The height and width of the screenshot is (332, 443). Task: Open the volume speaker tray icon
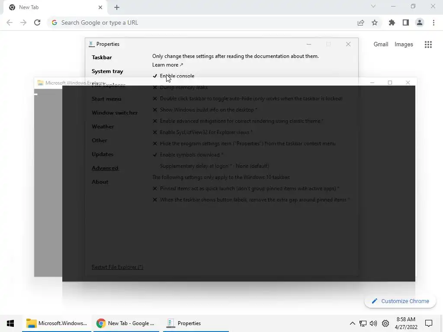click(373, 323)
